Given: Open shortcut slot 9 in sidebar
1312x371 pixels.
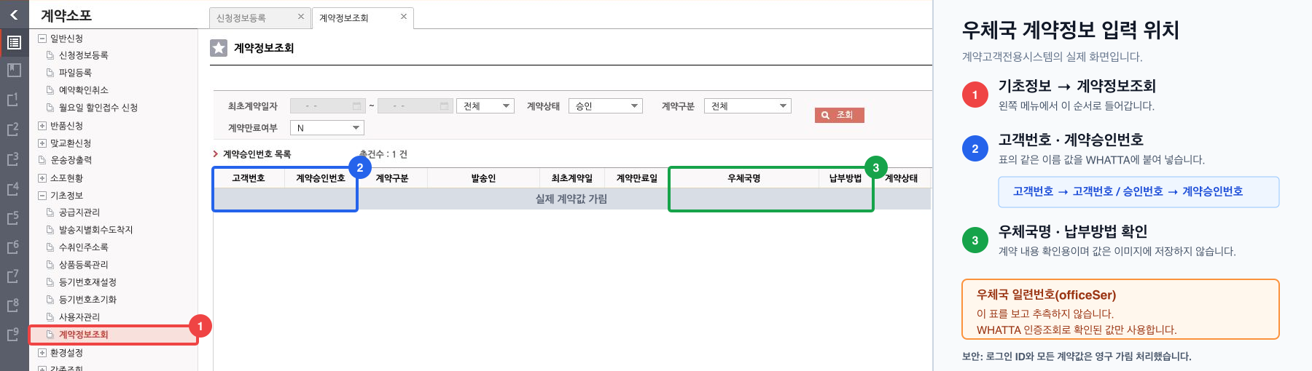Looking at the screenshot, I should [13, 334].
